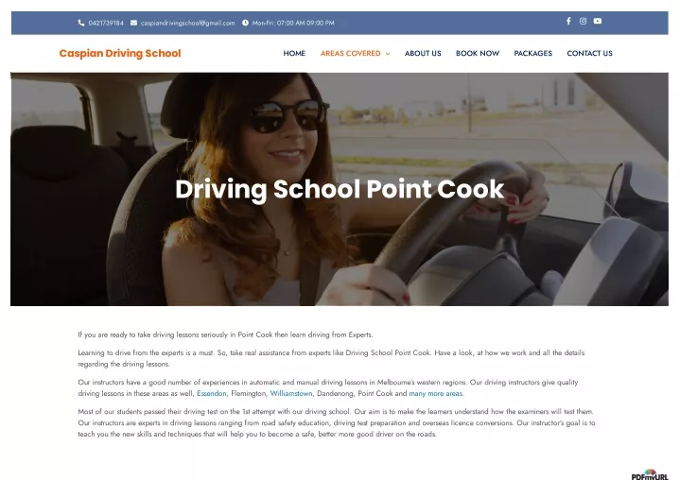Open the About Us page
Screen dimensions: 680x480
click(x=423, y=53)
